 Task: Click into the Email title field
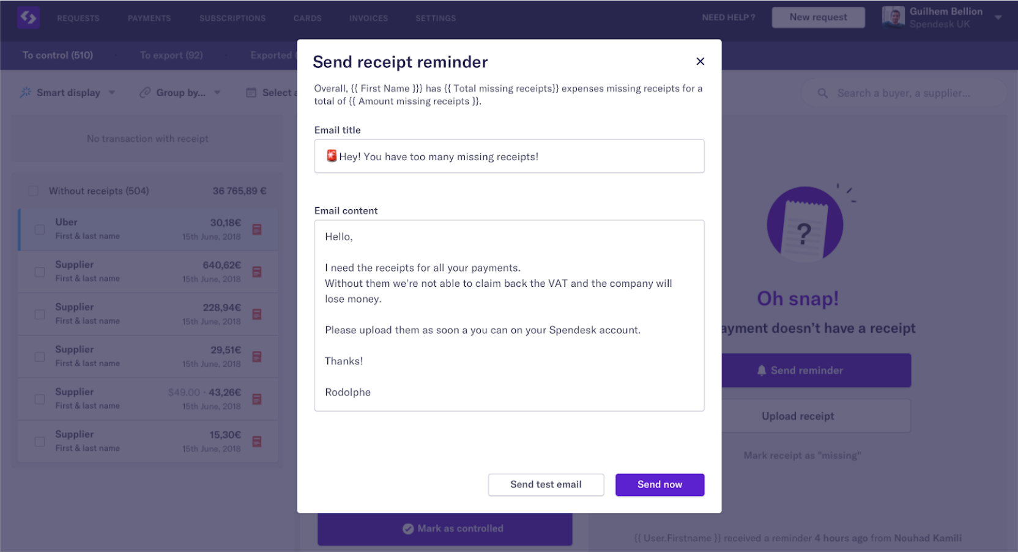pos(509,157)
